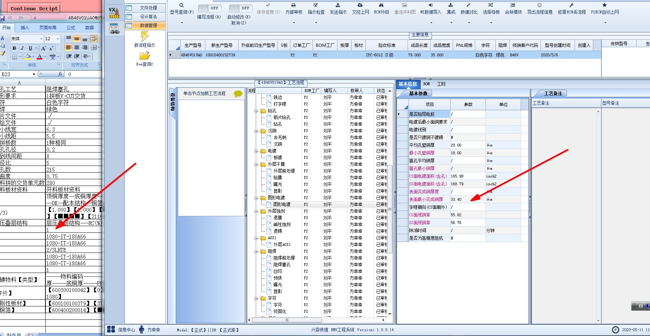Screen dimensions: 650x336
Task: Click 发送指示 upload icon
Action: (338, 5)
